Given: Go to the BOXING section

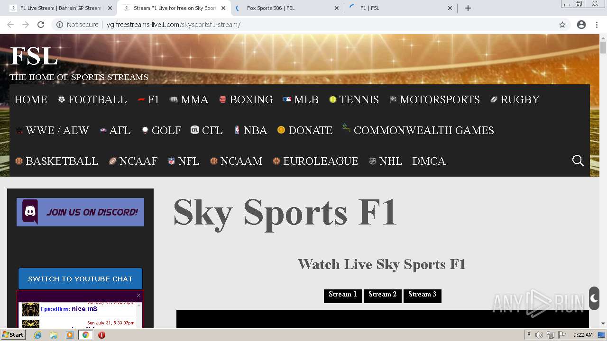Looking at the screenshot, I should click(x=246, y=99).
